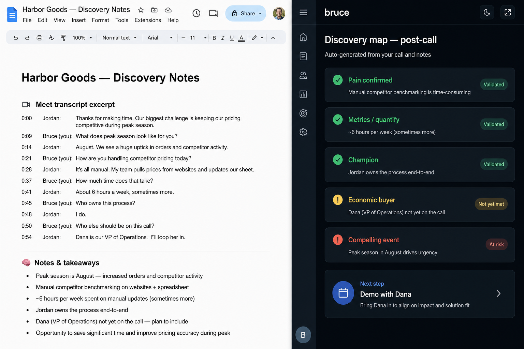
Task: Open bruce settings gear
Action: pos(303,132)
